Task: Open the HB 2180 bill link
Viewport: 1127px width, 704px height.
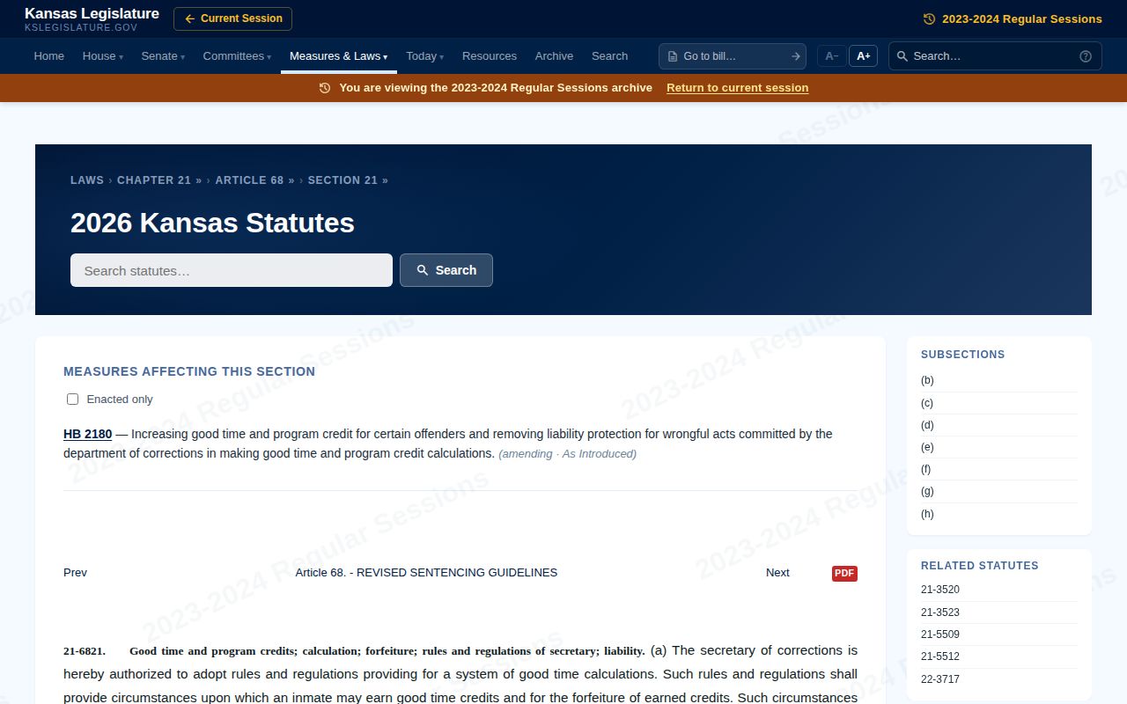Action: point(87,434)
